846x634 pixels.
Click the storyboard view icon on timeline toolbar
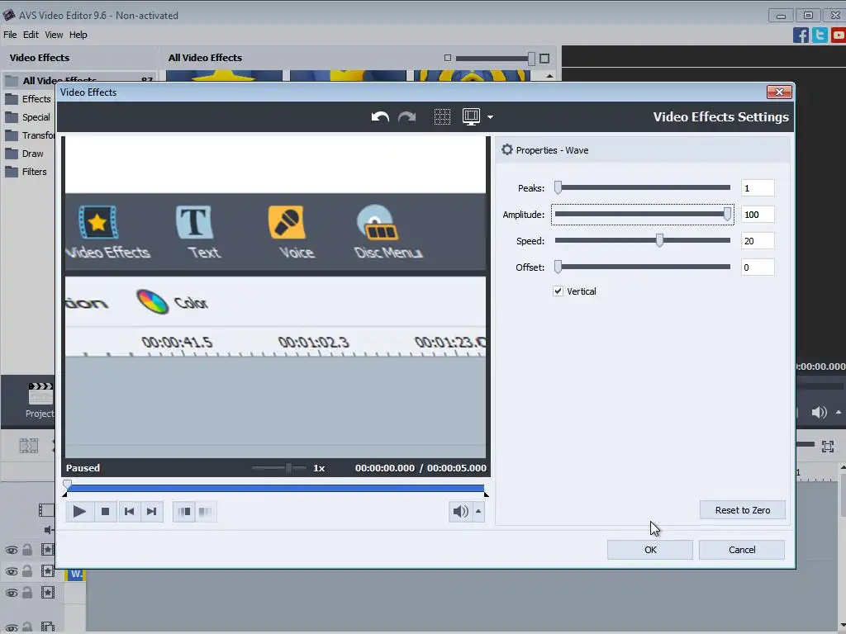pos(29,446)
